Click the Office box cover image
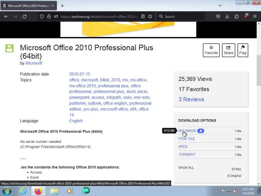Viewport: 261px width, 196px height. (128, 29)
